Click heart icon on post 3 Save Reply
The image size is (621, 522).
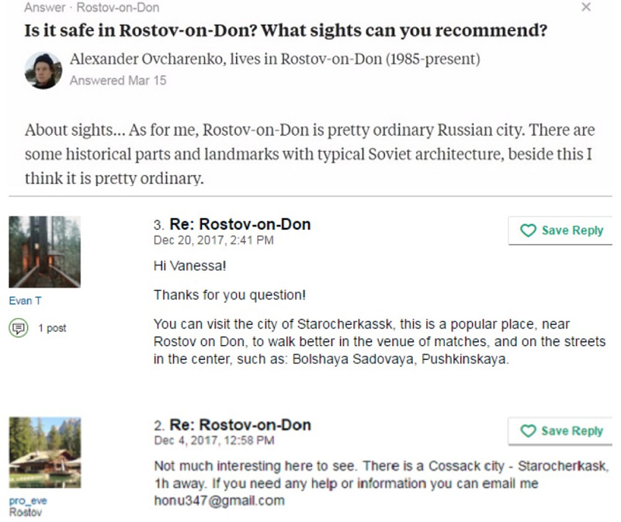click(529, 230)
